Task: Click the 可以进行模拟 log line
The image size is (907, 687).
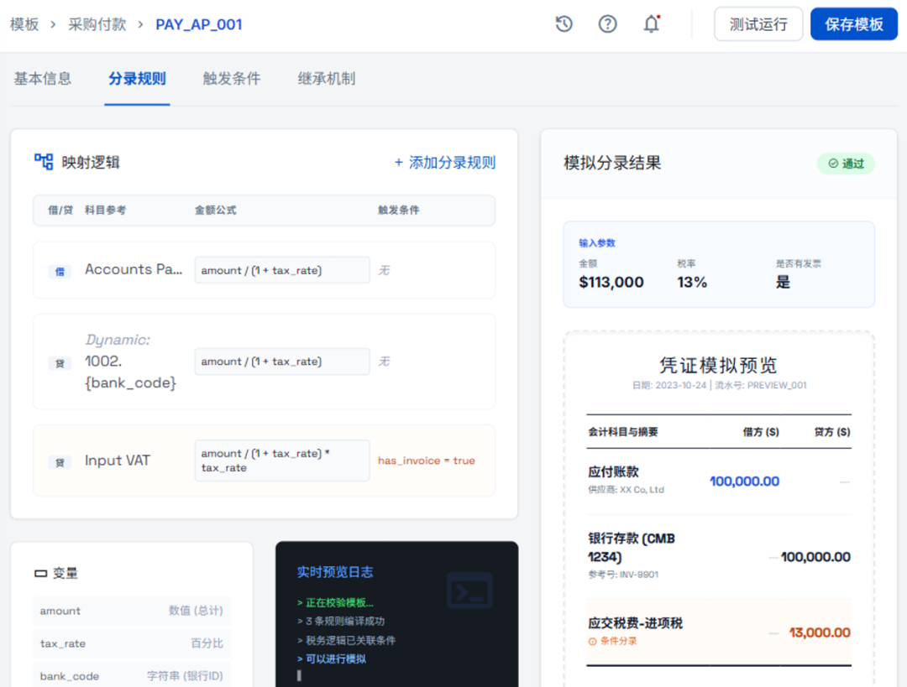Action: click(332, 658)
